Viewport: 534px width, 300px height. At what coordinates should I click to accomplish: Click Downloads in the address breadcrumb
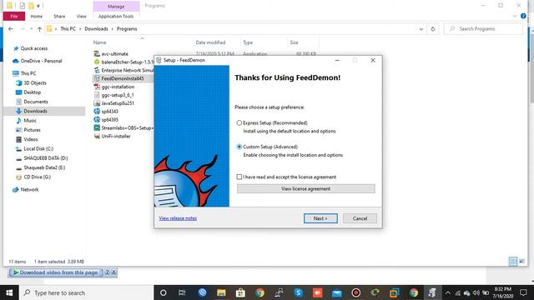[97, 29]
